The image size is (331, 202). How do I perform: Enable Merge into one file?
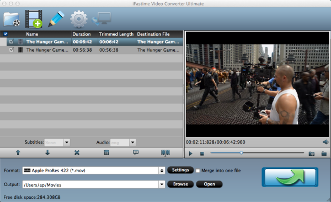pyautogui.click(x=197, y=171)
